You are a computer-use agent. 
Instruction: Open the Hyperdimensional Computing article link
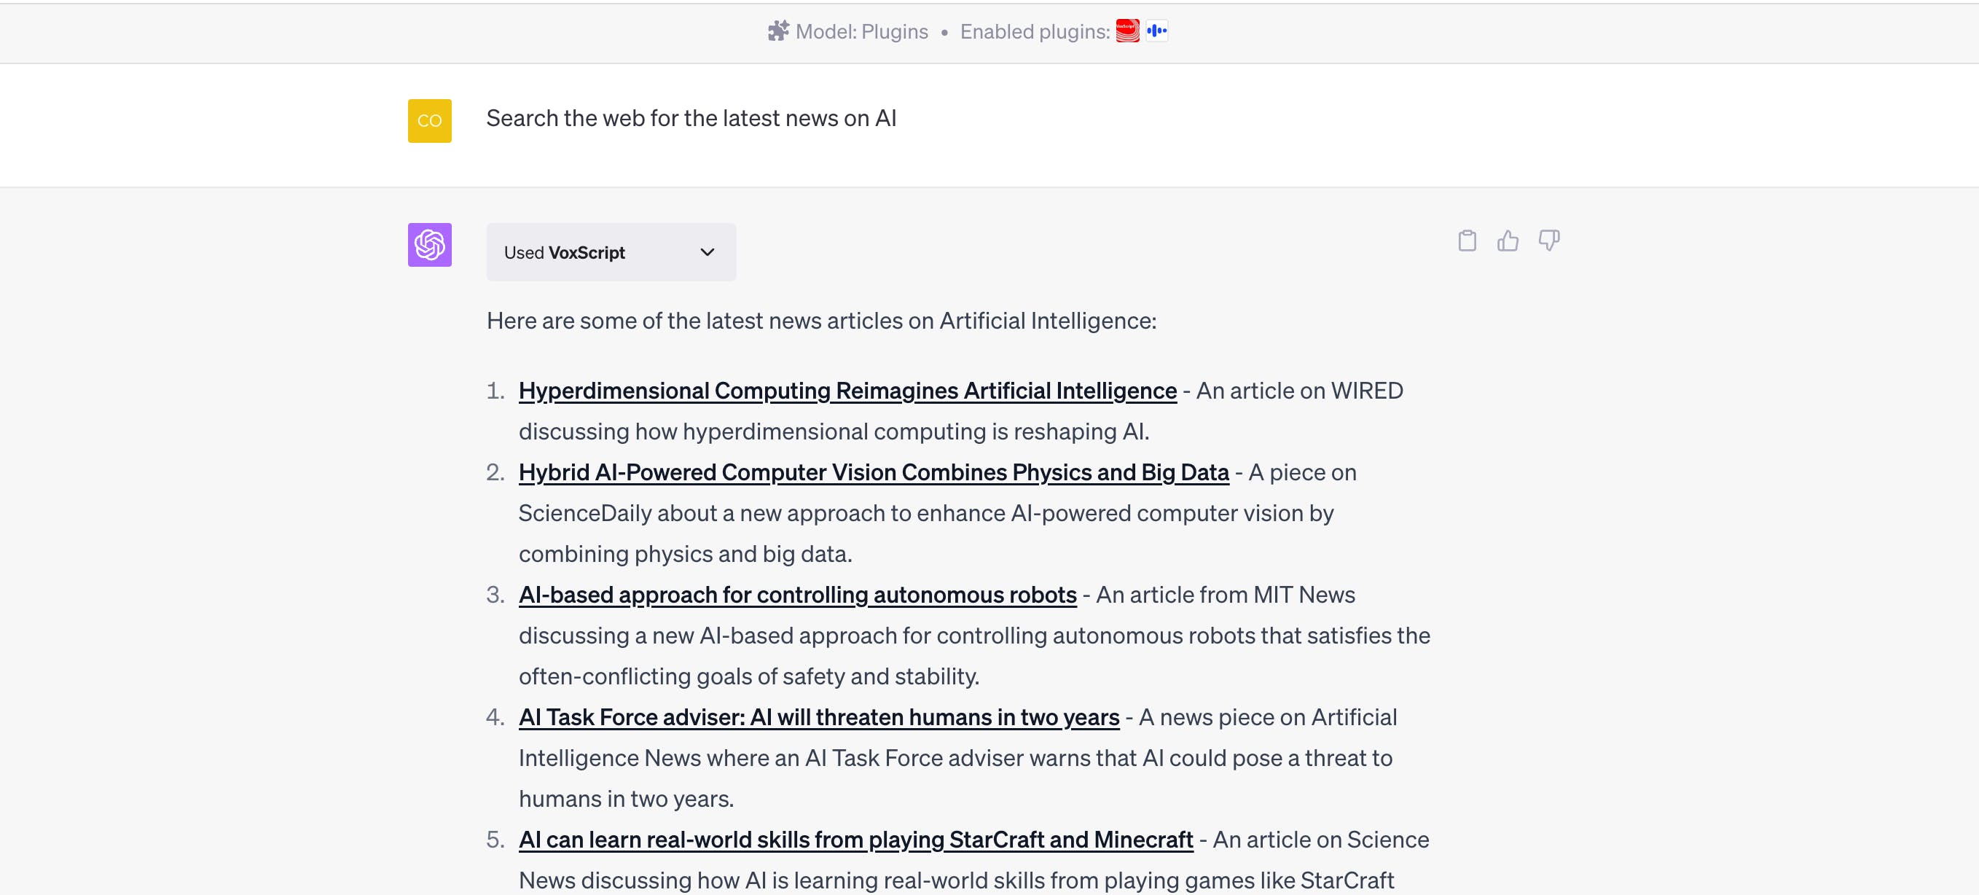tap(847, 391)
